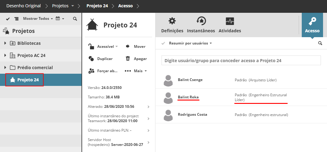Screen dimensions: 327x152
Task: Select the Rodrigues Costa user name
Action: tap(193, 115)
